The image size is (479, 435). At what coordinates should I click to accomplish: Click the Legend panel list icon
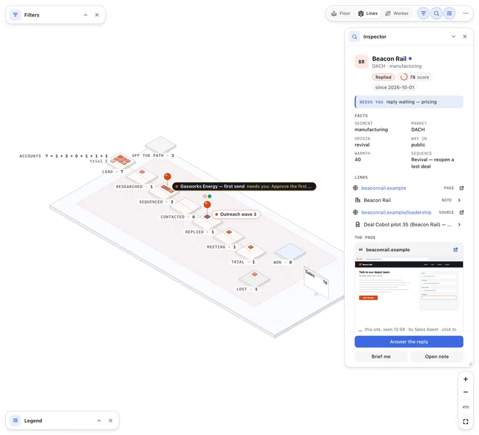tap(16, 421)
